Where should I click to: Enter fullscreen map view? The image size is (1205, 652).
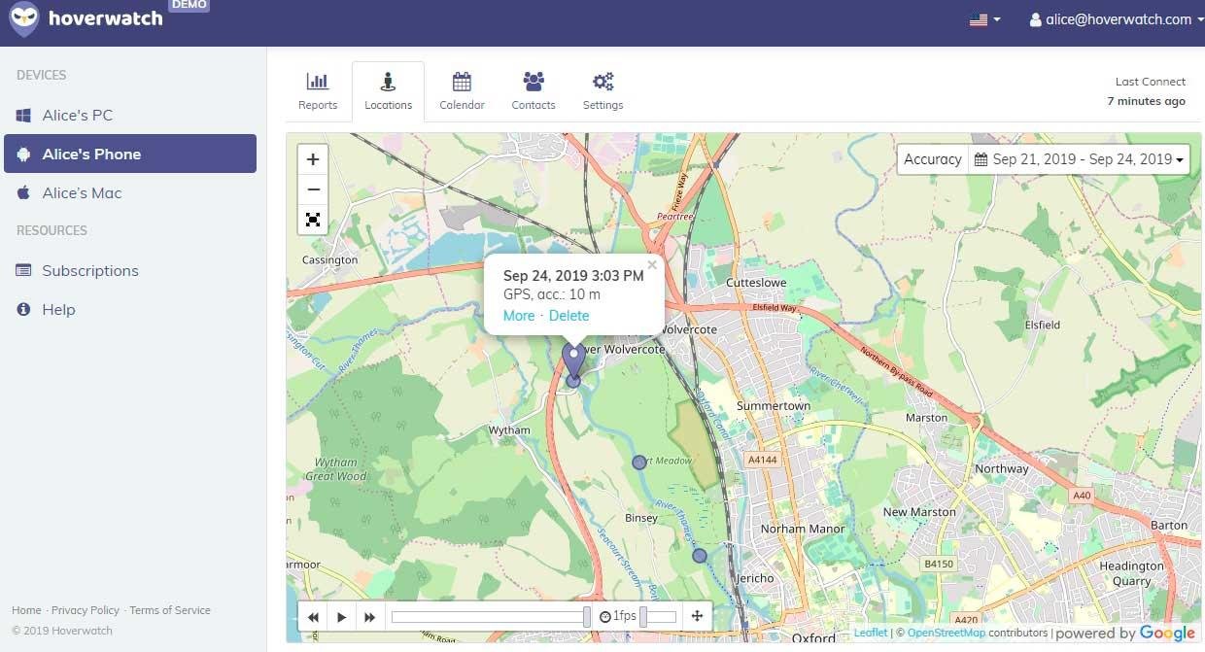coord(313,220)
